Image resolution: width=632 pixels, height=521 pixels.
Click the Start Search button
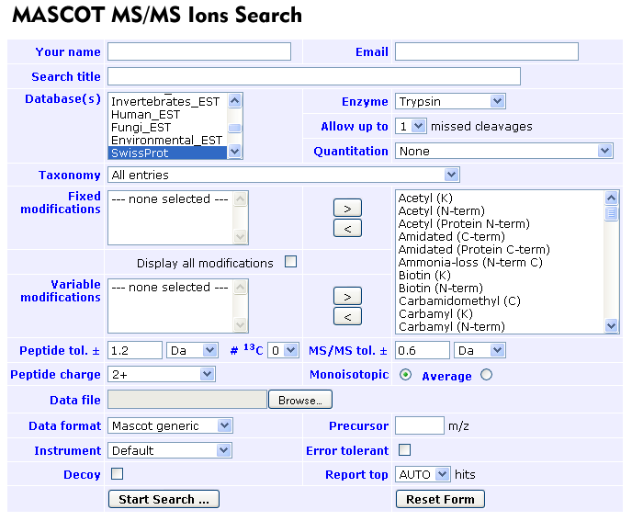coord(164,499)
